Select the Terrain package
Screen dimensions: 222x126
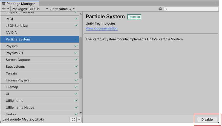coord(39,73)
